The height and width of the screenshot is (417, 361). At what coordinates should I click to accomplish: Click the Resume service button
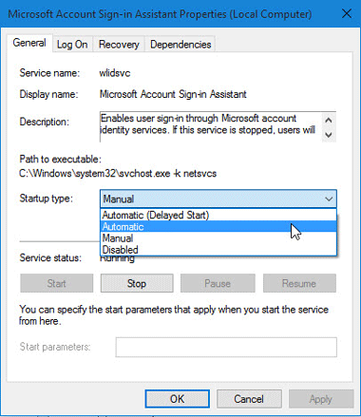[x=299, y=283]
